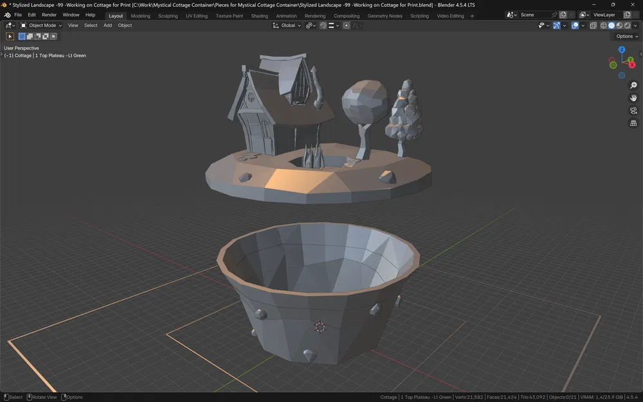This screenshot has width=643, height=402.
Task: Select the tweak select tool icon
Action: tap(10, 37)
